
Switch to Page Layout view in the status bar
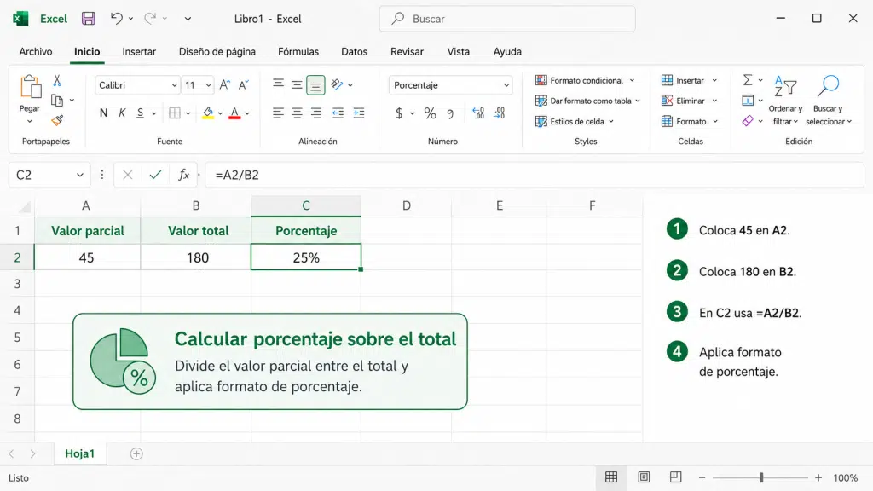tap(644, 477)
